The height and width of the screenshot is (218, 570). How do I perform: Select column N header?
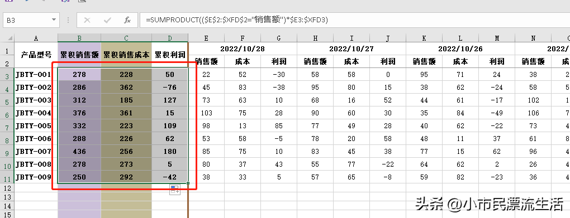533,38
